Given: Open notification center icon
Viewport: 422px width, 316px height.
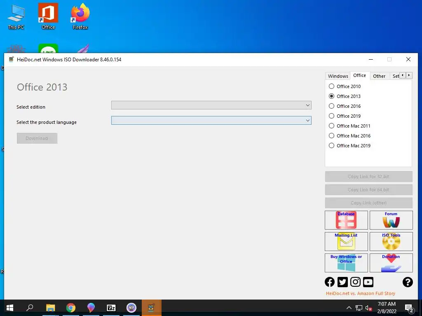Looking at the screenshot, I should pos(409,308).
